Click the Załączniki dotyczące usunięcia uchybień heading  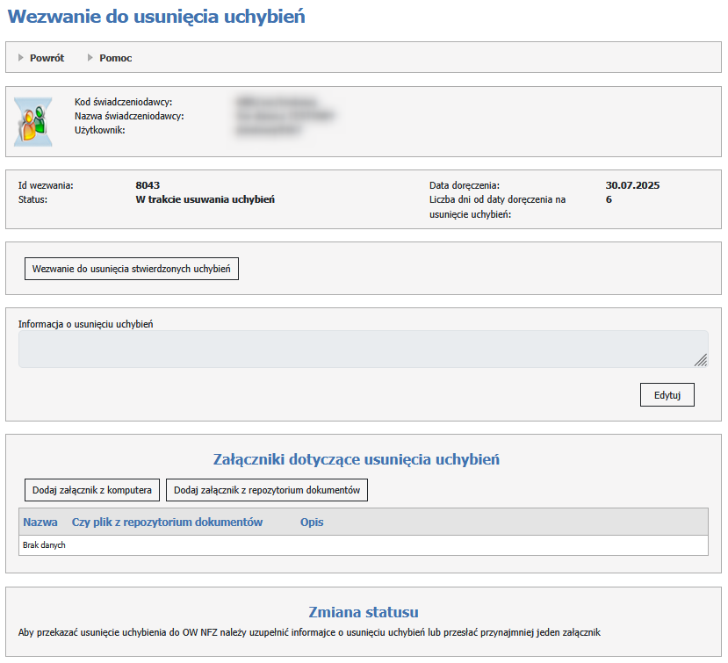click(x=357, y=459)
